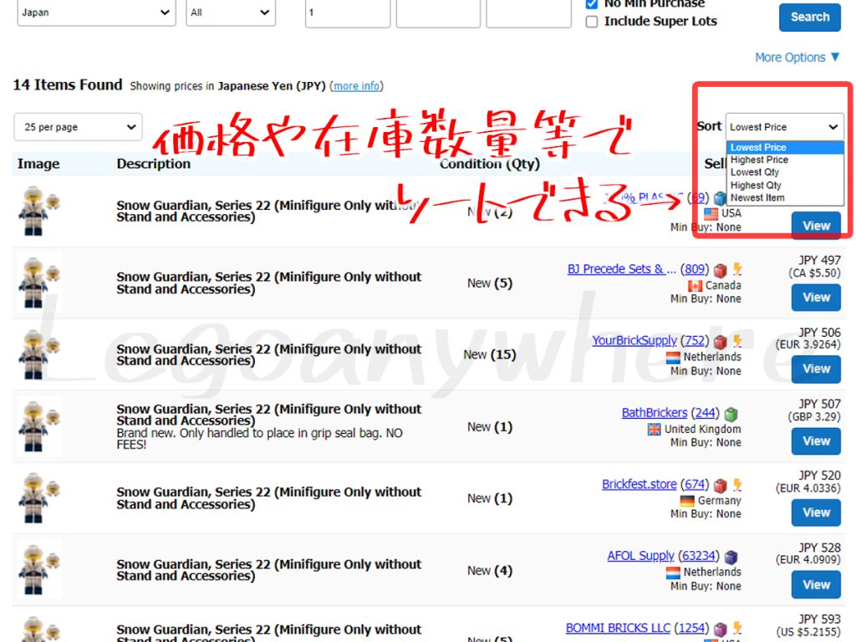This screenshot has height=642, width=856.
Task: Click the red cube icon beside BJ Precede Sets
Action: point(721,270)
